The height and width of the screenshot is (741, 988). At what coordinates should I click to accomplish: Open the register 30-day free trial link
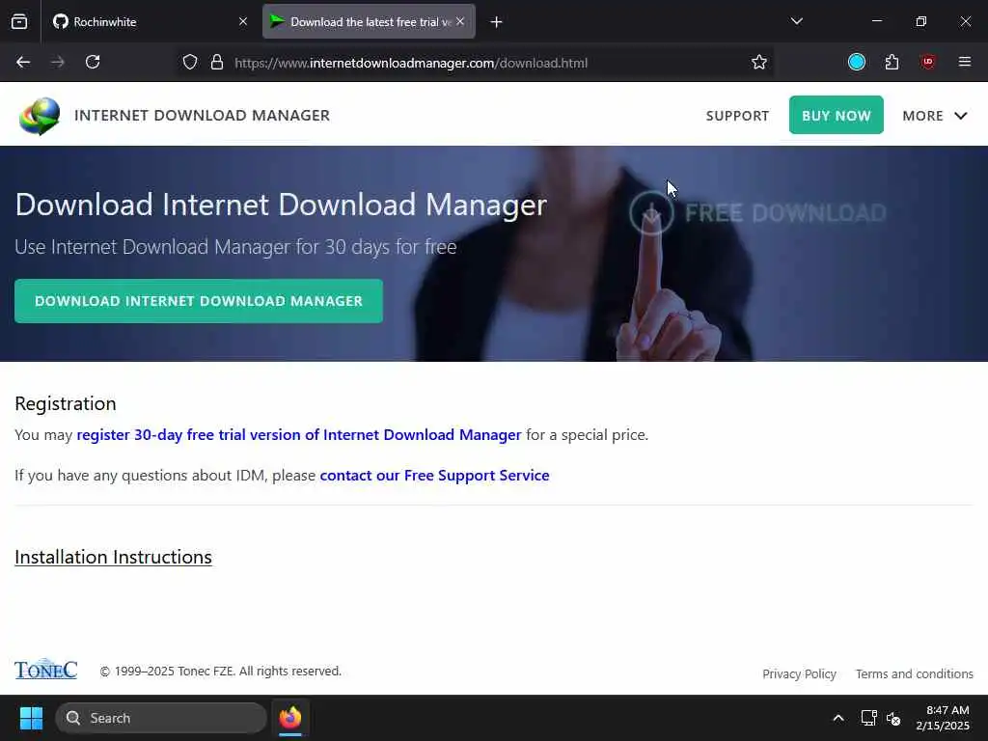tap(299, 435)
